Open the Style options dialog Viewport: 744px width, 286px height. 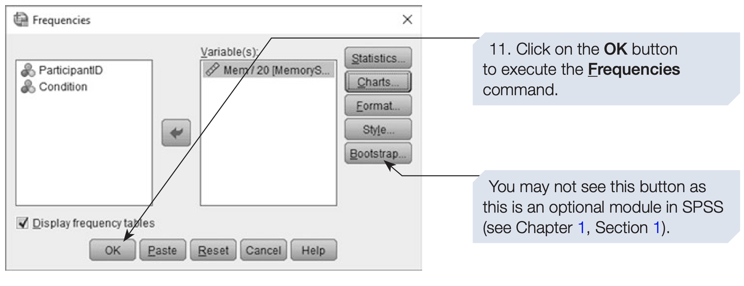[x=378, y=130]
